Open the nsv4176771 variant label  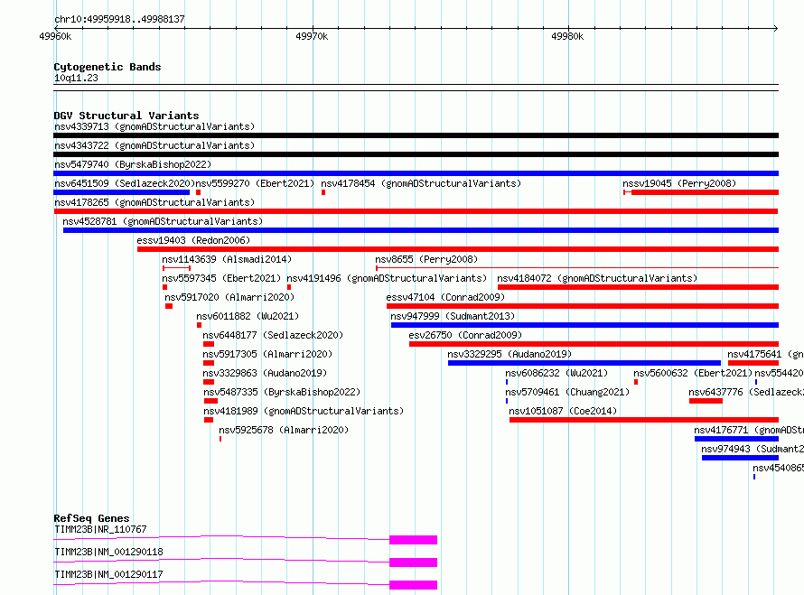[x=749, y=430]
